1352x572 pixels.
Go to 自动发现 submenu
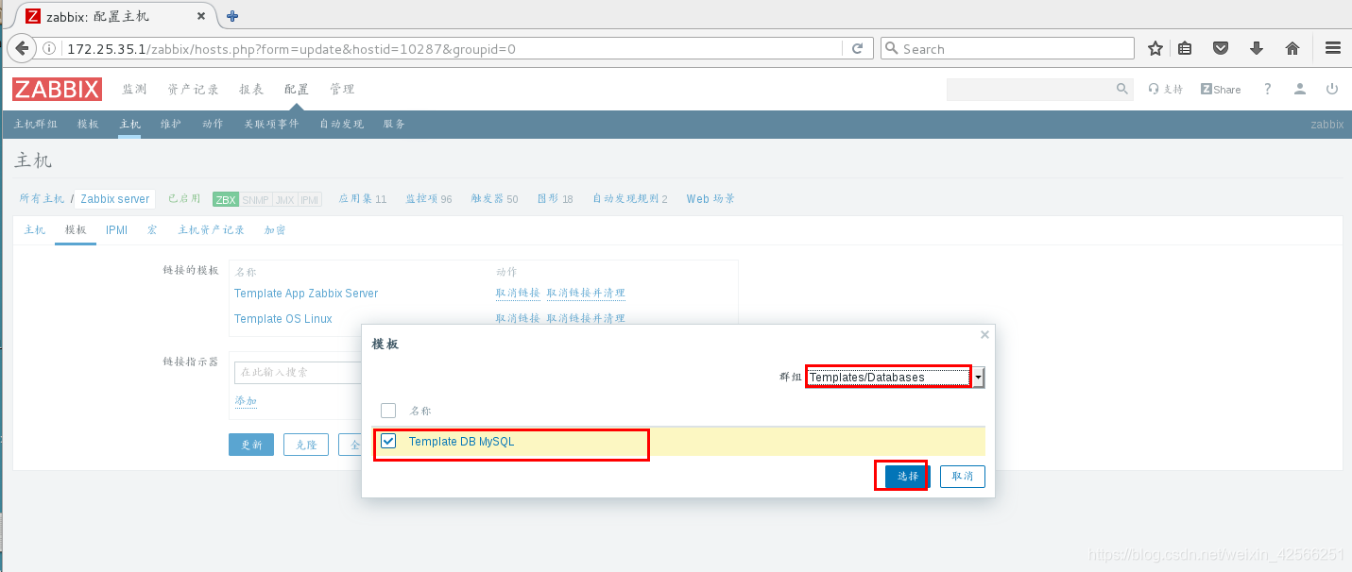tap(341, 124)
